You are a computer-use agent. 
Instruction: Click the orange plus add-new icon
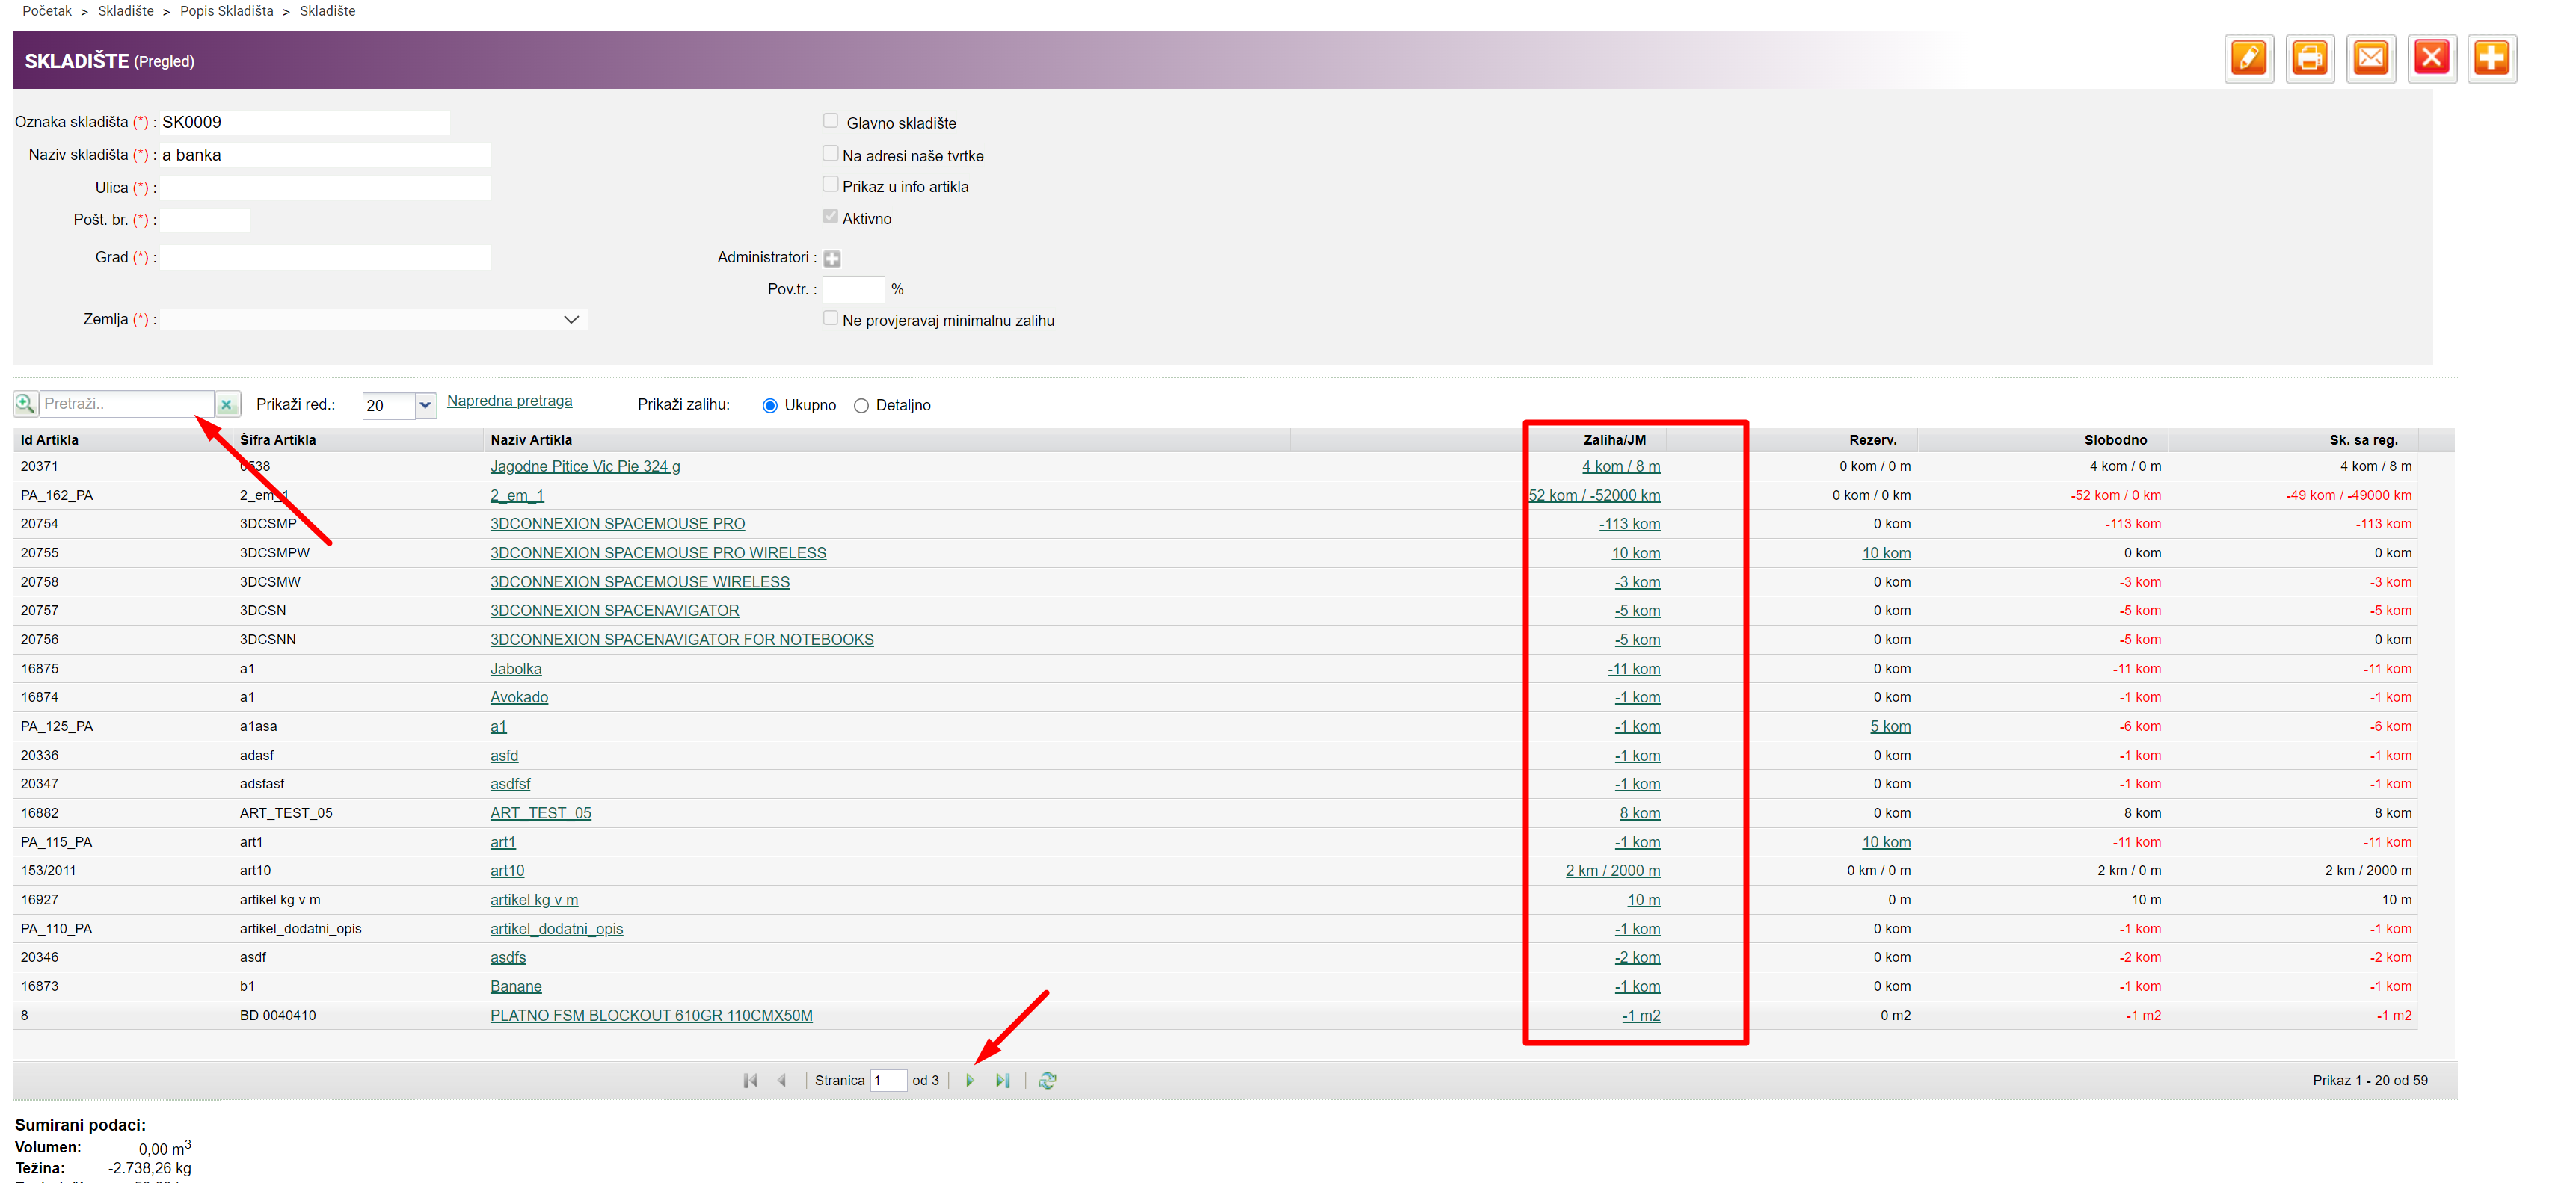[x=2491, y=58]
